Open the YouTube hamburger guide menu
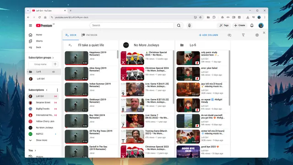Screen dimensions: 293x165 31,26
